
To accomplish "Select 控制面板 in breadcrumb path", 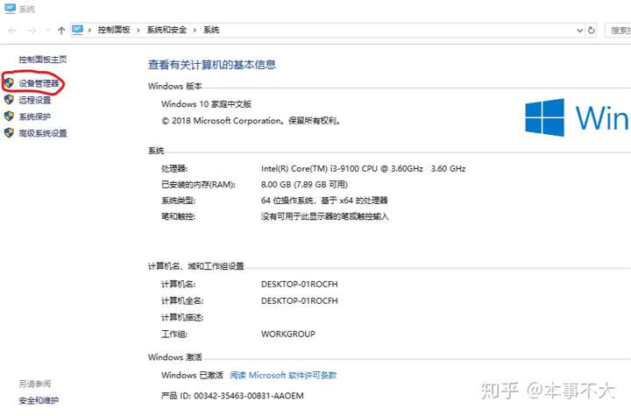I will point(114,30).
